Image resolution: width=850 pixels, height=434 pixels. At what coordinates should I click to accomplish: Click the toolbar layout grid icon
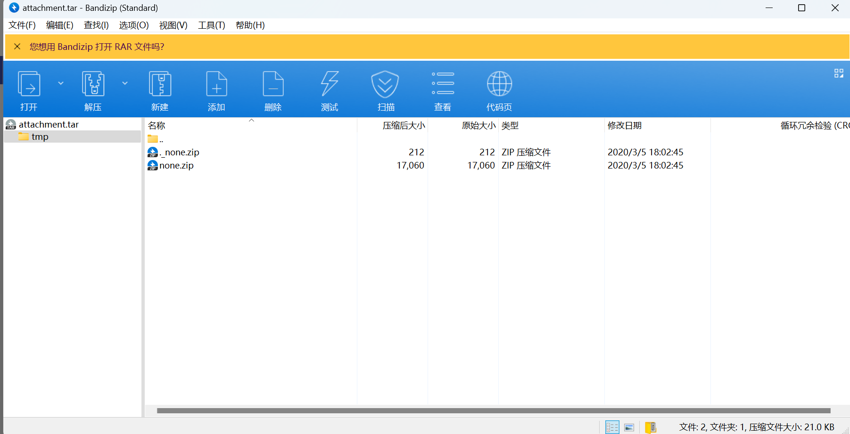[x=839, y=73]
